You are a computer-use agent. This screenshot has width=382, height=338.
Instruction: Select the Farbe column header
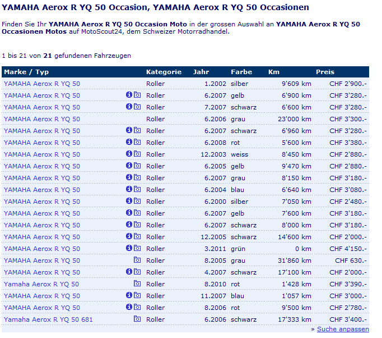point(241,72)
